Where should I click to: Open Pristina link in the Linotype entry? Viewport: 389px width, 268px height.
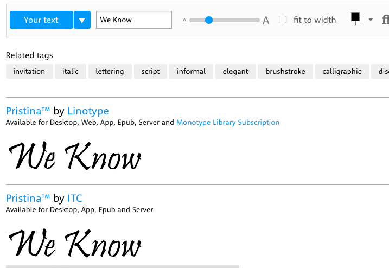(28, 111)
